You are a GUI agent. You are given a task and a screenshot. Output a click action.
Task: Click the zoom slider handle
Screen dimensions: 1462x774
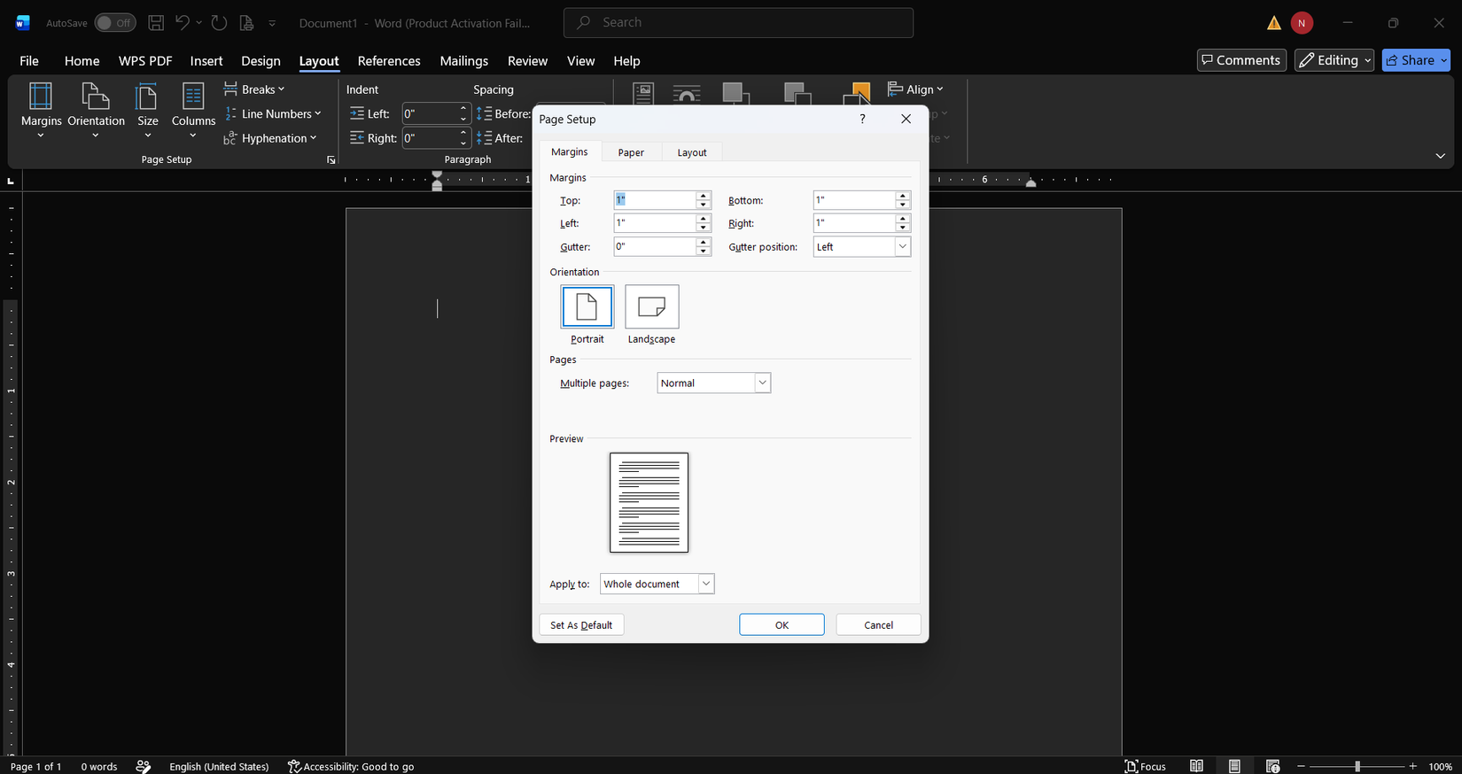(x=1357, y=766)
